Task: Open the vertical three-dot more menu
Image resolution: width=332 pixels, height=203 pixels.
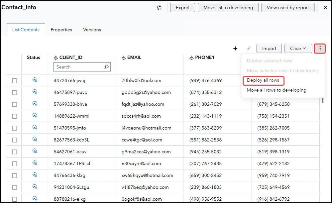Action: click(320, 49)
